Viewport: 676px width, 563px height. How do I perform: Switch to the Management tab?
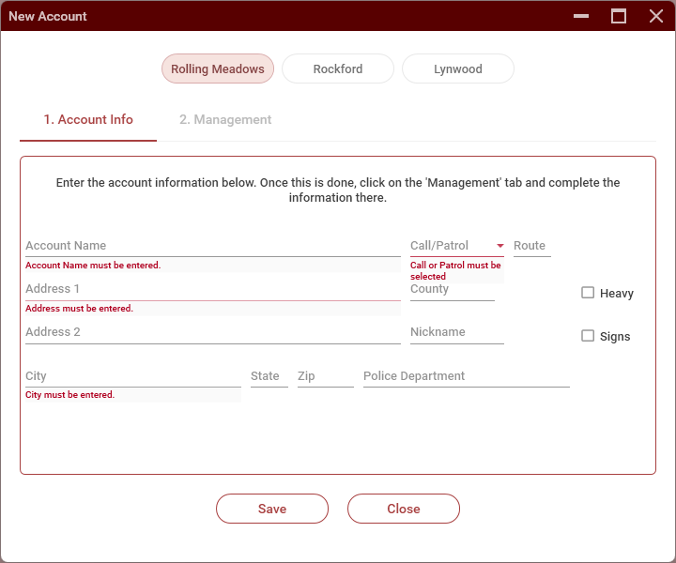225,120
